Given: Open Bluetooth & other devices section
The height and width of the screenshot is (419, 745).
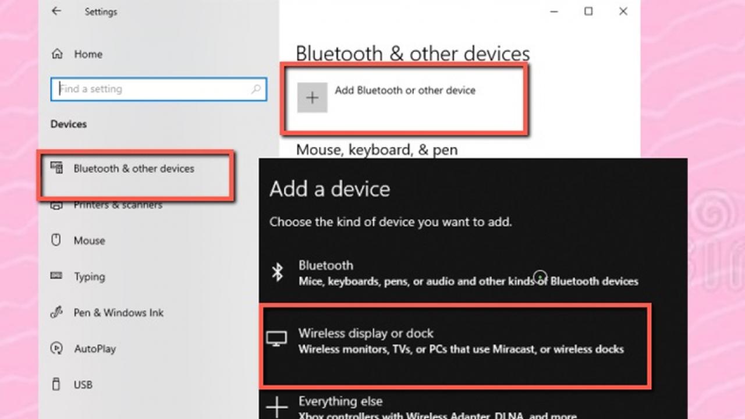Looking at the screenshot, I should coord(133,169).
